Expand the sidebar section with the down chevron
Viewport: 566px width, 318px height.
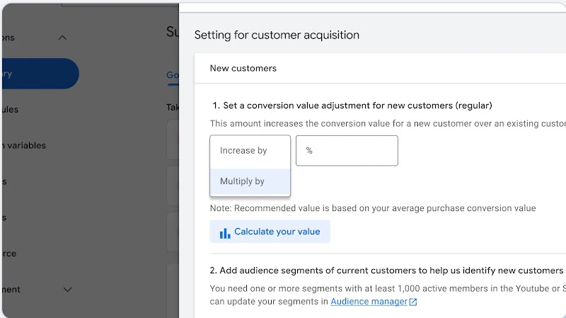click(x=67, y=290)
